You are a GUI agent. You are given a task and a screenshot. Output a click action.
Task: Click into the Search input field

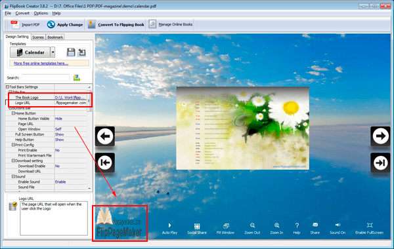coord(45,78)
